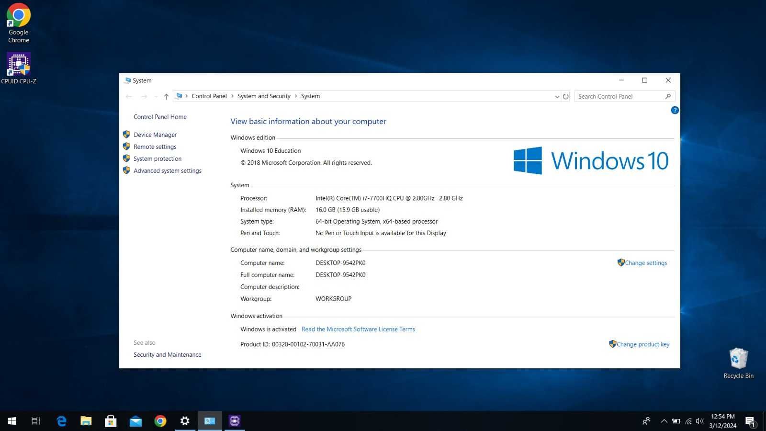Read the Microsoft Software License Terms
The height and width of the screenshot is (431, 766).
(358, 329)
